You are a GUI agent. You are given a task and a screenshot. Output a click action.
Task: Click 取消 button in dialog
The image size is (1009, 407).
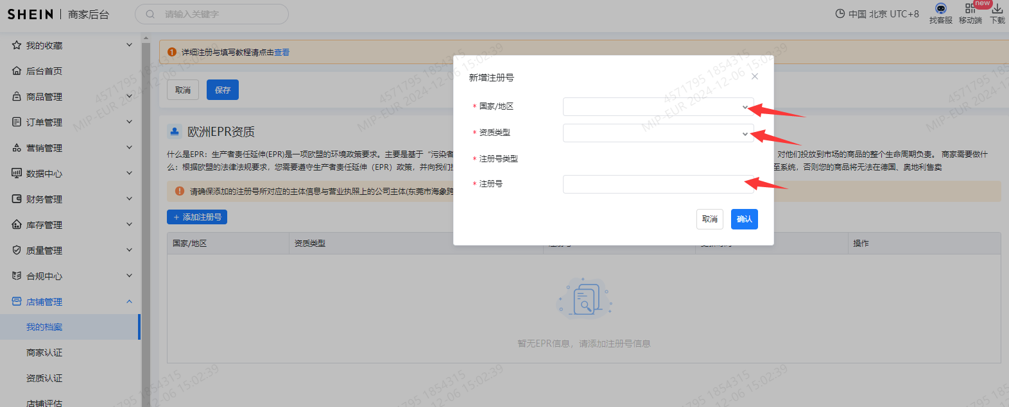pyautogui.click(x=710, y=219)
